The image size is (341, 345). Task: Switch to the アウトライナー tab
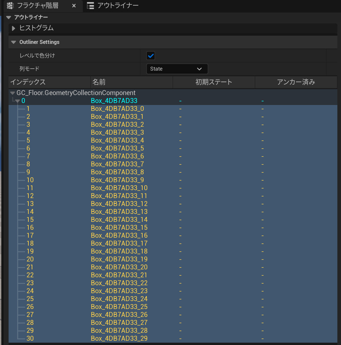[118, 6]
